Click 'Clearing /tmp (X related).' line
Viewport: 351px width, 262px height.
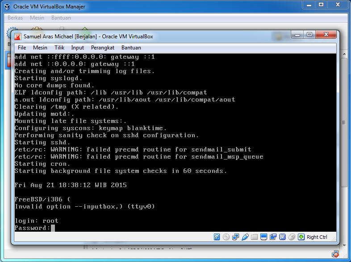pos(66,107)
